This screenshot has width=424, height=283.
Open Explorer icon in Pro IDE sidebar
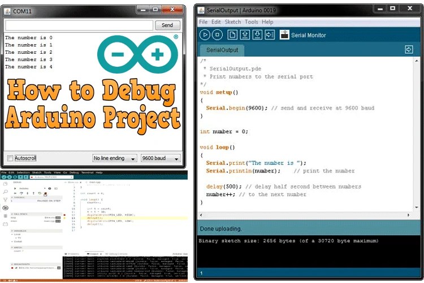pyautogui.click(x=5, y=183)
